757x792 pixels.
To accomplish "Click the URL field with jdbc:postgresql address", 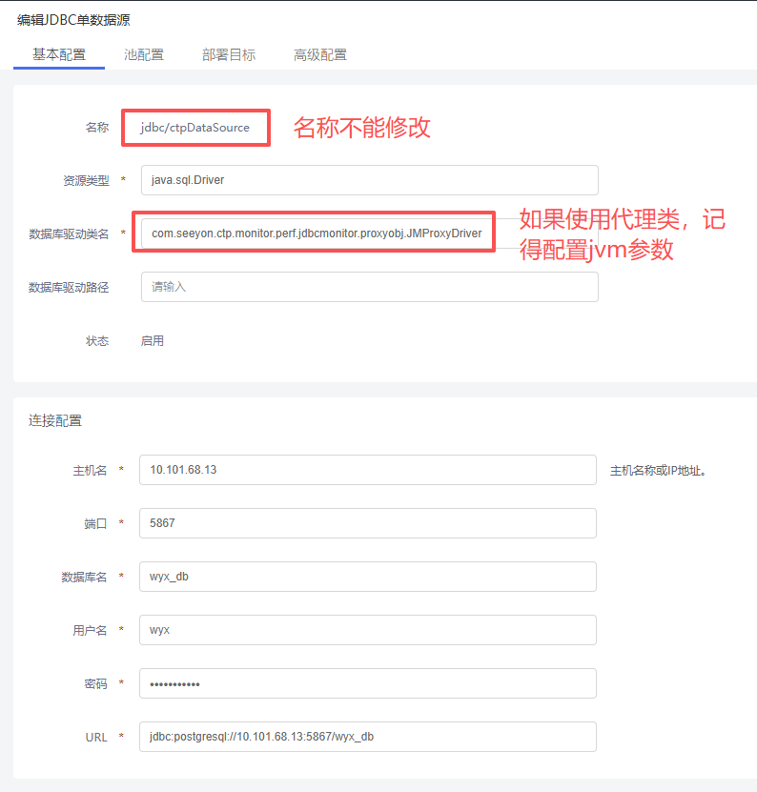I will click(368, 737).
